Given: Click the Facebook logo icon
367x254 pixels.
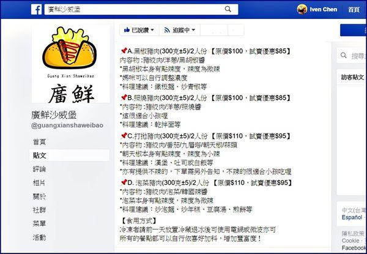Looking at the screenshot, I should [36, 9].
